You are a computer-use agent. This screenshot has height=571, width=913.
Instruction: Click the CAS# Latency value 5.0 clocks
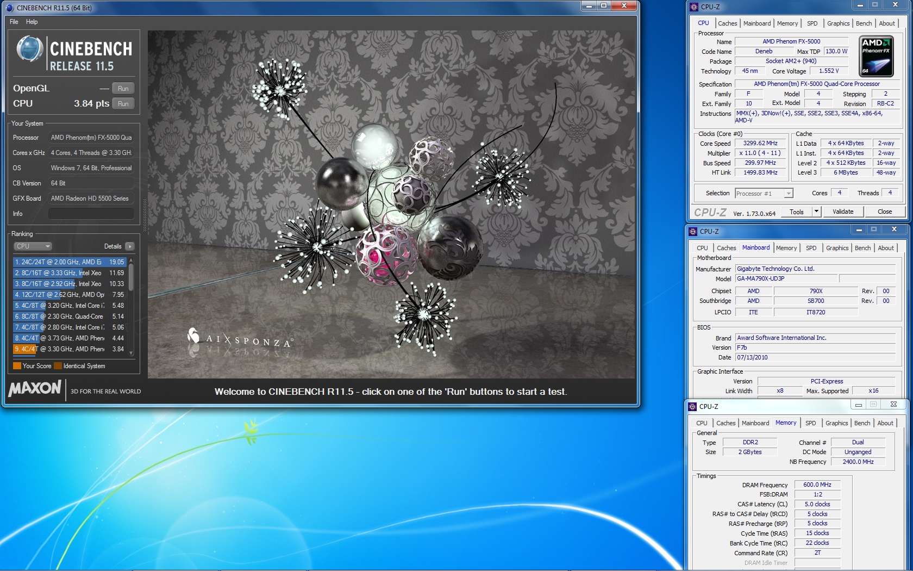pyautogui.click(x=817, y=505)
